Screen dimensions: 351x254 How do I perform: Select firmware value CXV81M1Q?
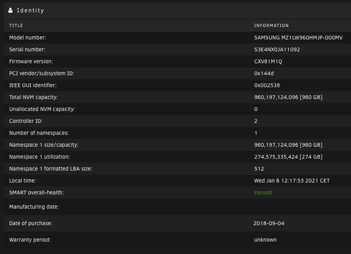268,61
